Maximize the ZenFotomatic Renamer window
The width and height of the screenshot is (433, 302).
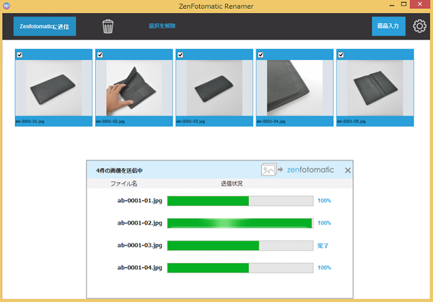403,4
